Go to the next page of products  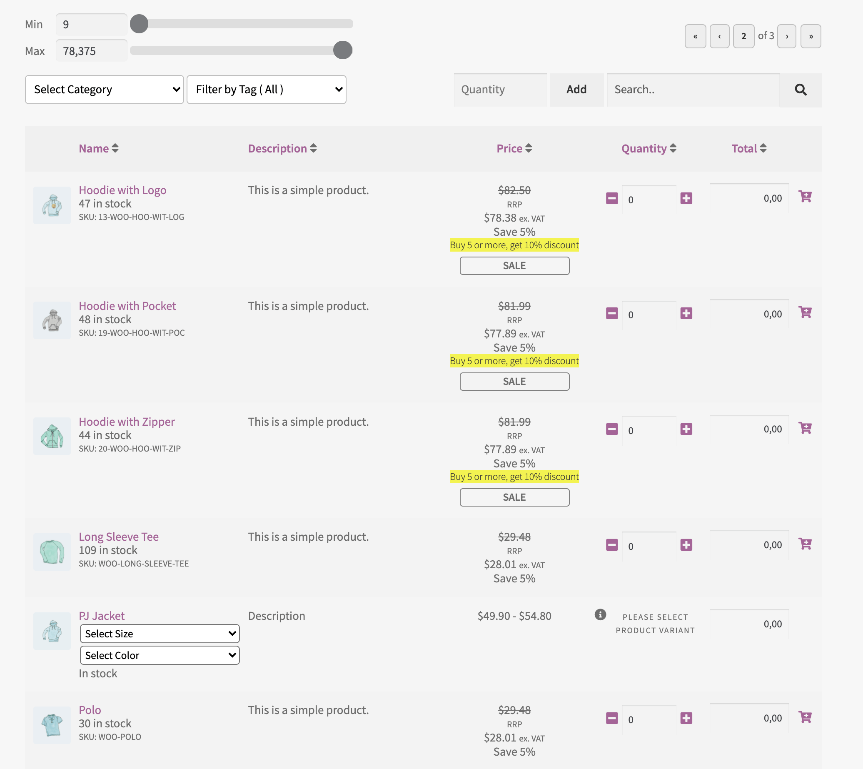pyautogui.click(x=786, y=36)
